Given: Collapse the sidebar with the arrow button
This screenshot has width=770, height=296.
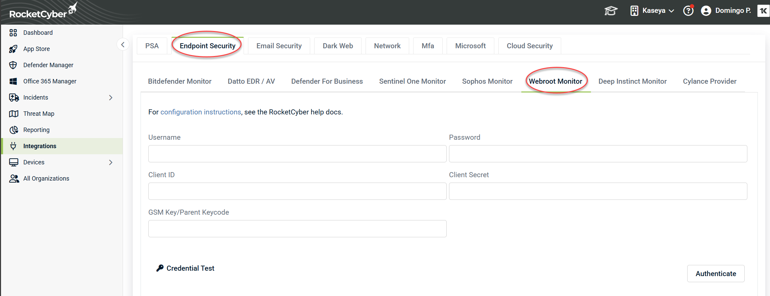Looking at the screenshot, I should click(x=123, y=45).
